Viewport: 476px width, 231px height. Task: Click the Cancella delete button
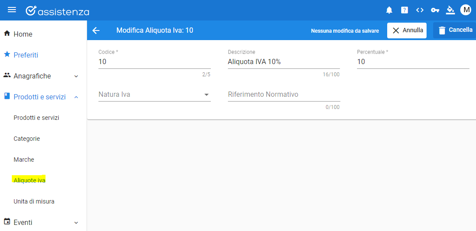[455, 30]
